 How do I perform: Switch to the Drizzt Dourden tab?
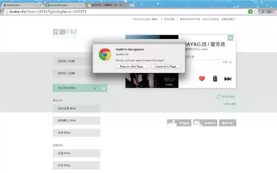tap(64, 5)
